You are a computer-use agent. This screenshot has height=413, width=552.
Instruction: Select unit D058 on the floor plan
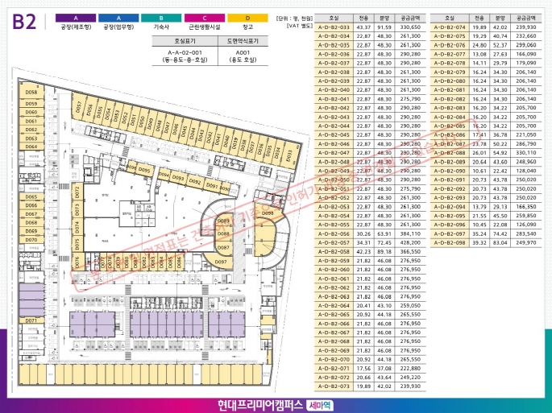click(x=31, y=94)
